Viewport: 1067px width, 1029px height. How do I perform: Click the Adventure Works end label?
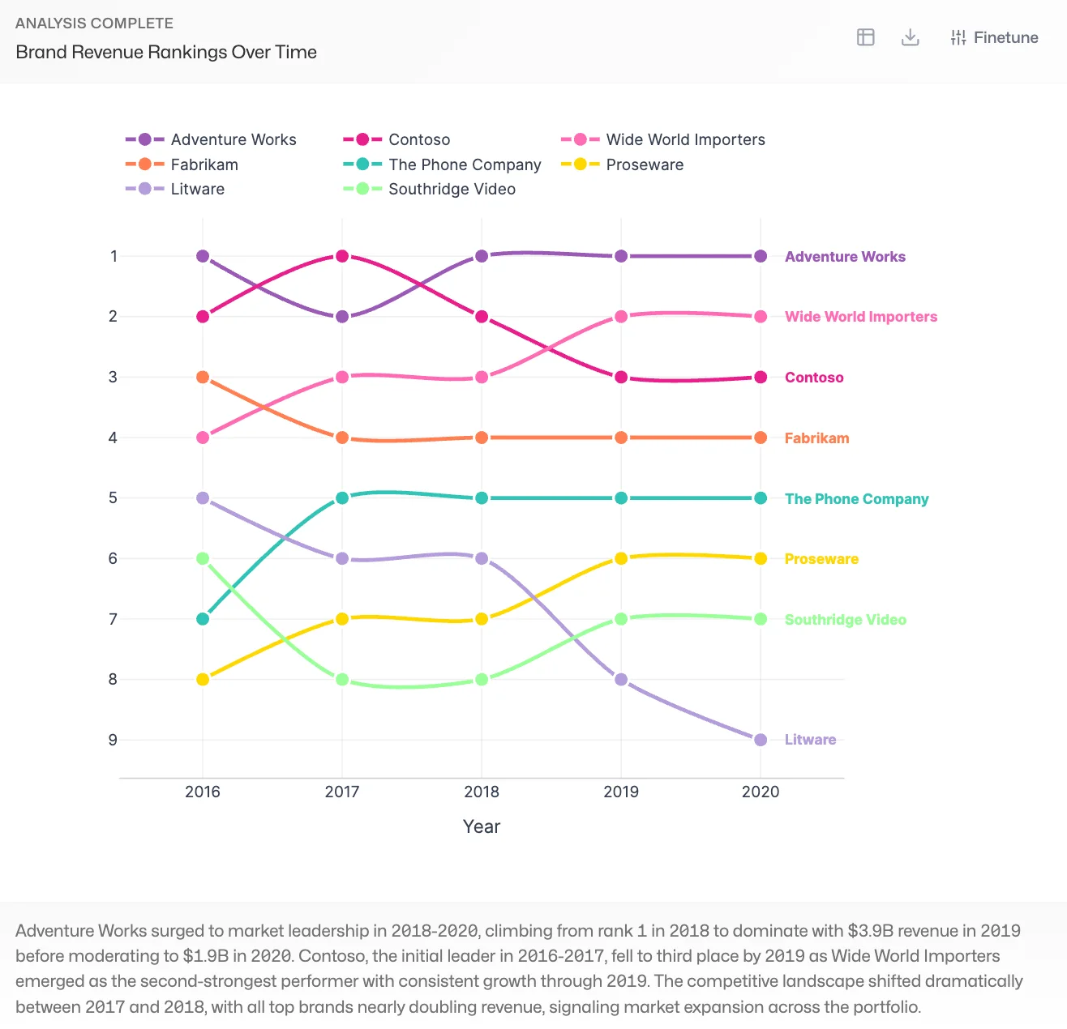pyautogui.click(x=845, y=256)
